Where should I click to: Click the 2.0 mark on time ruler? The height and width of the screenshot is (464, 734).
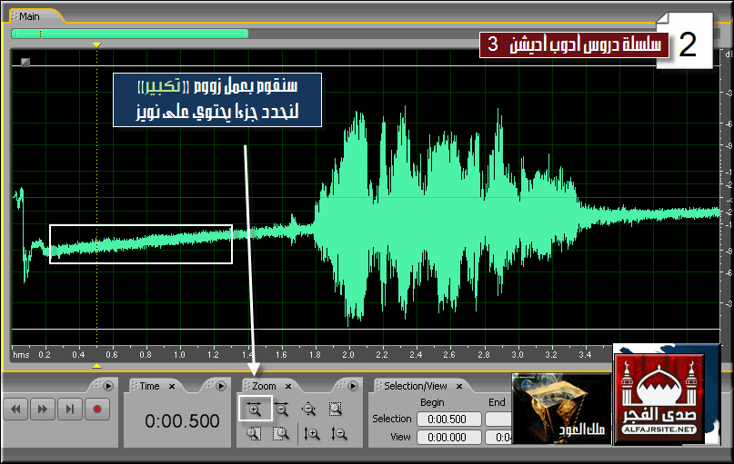pos(348,355)
